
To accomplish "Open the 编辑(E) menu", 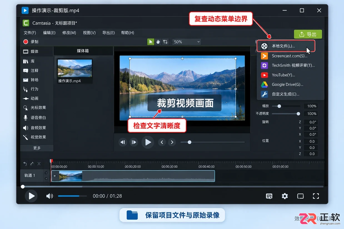I will tap(49, 33).
